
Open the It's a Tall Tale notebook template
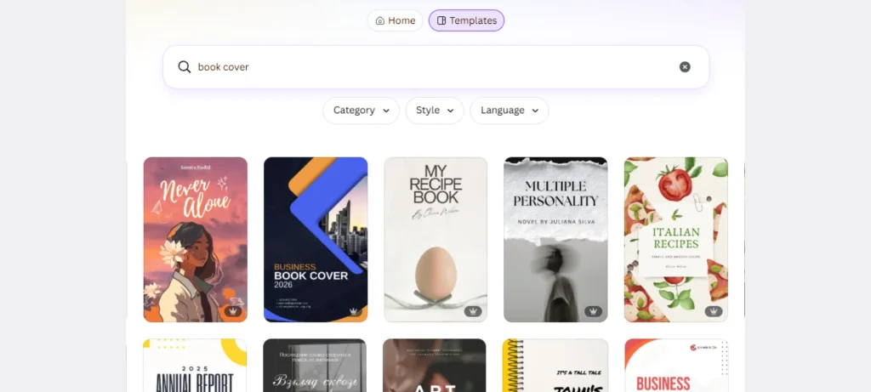555,366
